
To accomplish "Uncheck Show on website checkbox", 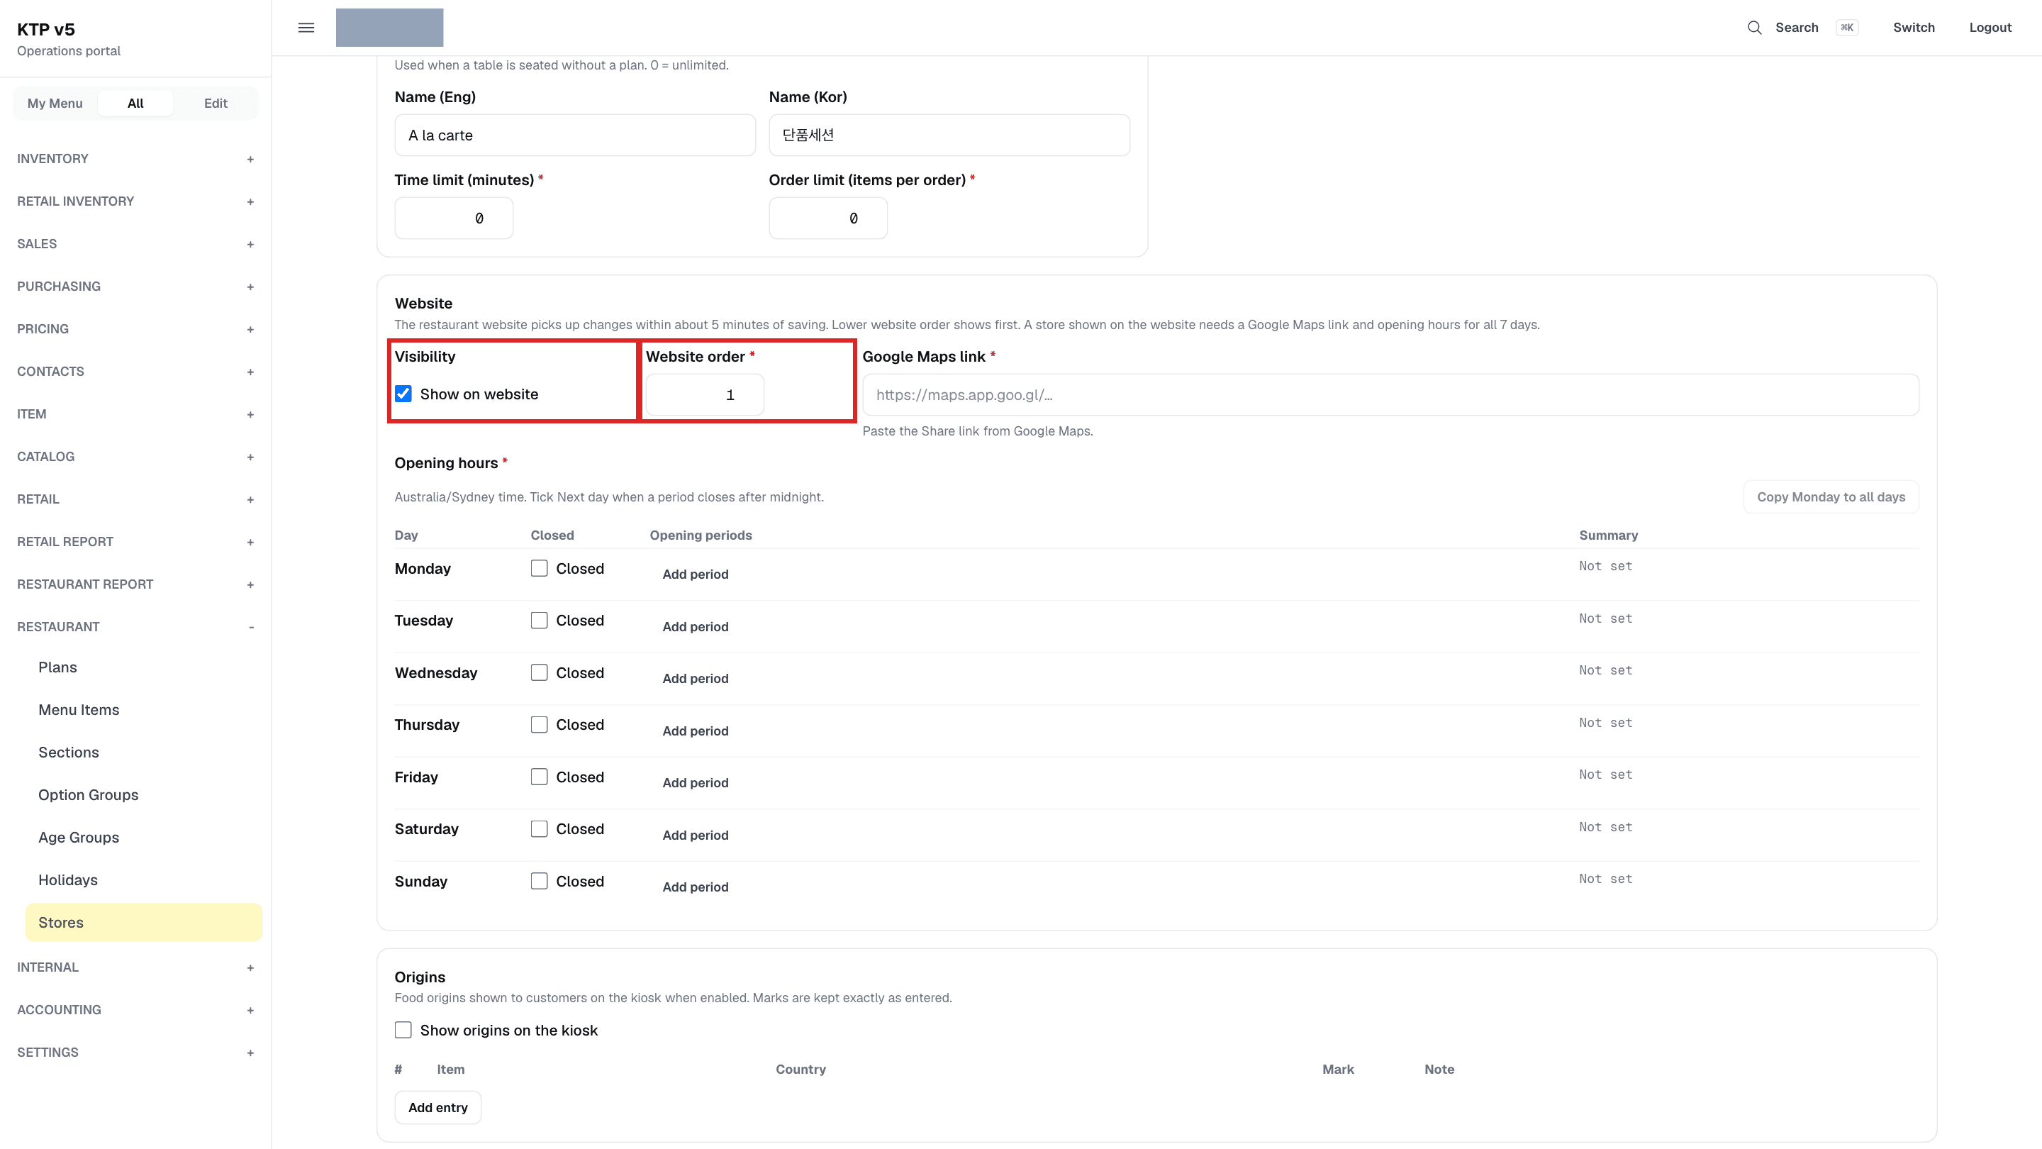I will (x=403, y=394).
